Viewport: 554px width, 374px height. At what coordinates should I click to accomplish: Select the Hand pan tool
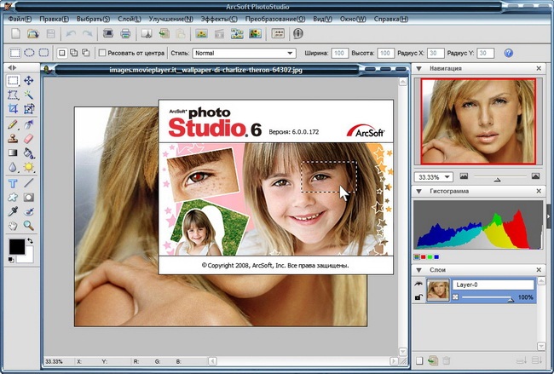click(x=13, y=225)
